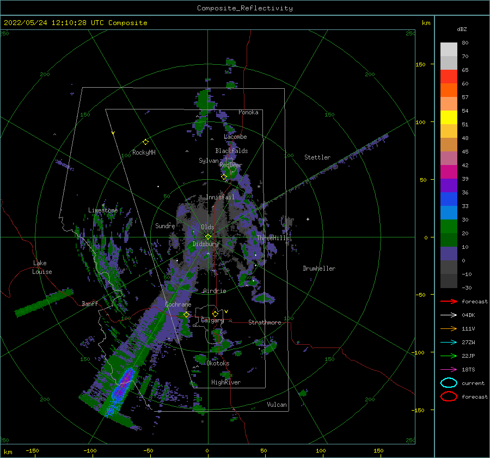The image size is (490, 458).
Task: Click the Cochrane town label
Action: 178,304
